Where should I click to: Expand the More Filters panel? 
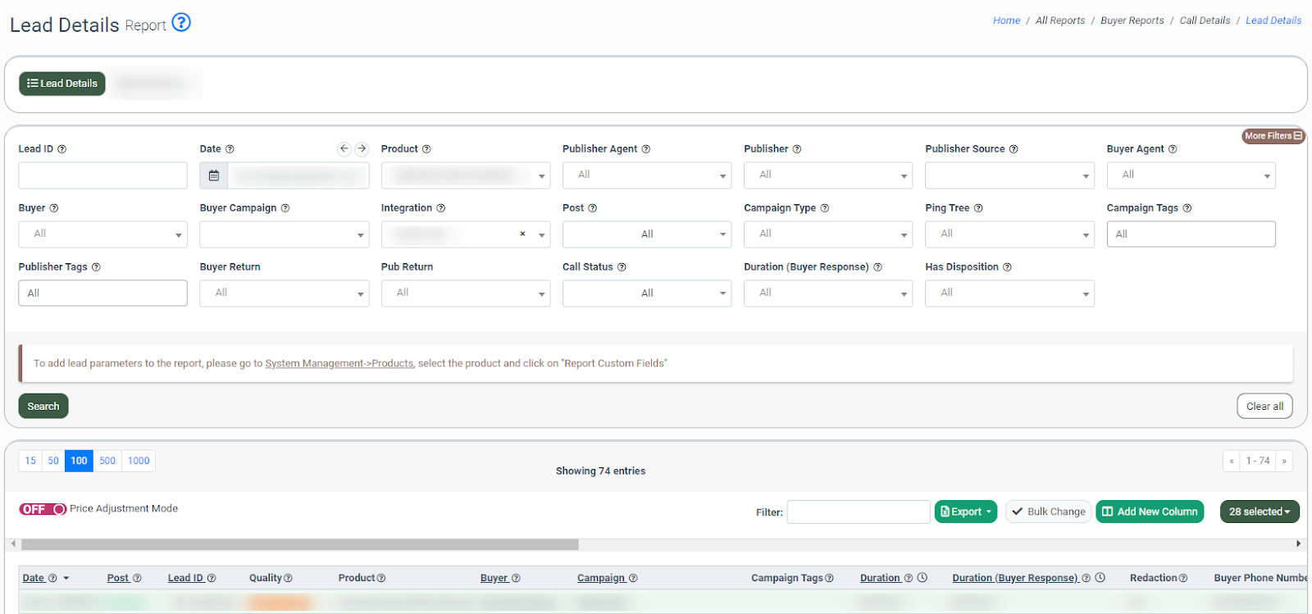(1273, 136)
